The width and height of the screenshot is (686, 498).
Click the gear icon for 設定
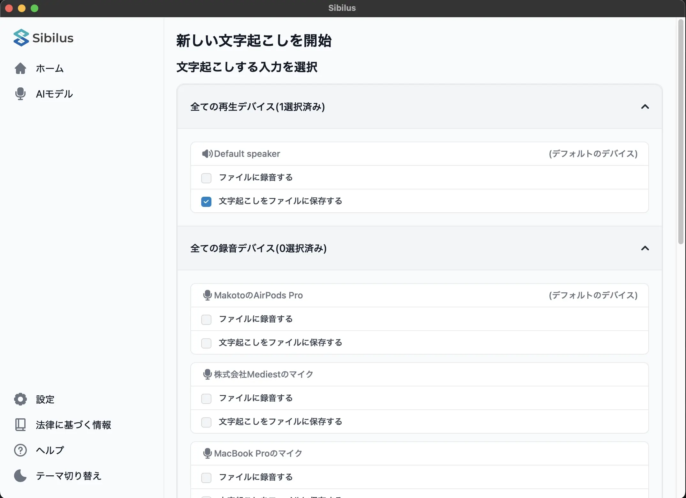20,399
